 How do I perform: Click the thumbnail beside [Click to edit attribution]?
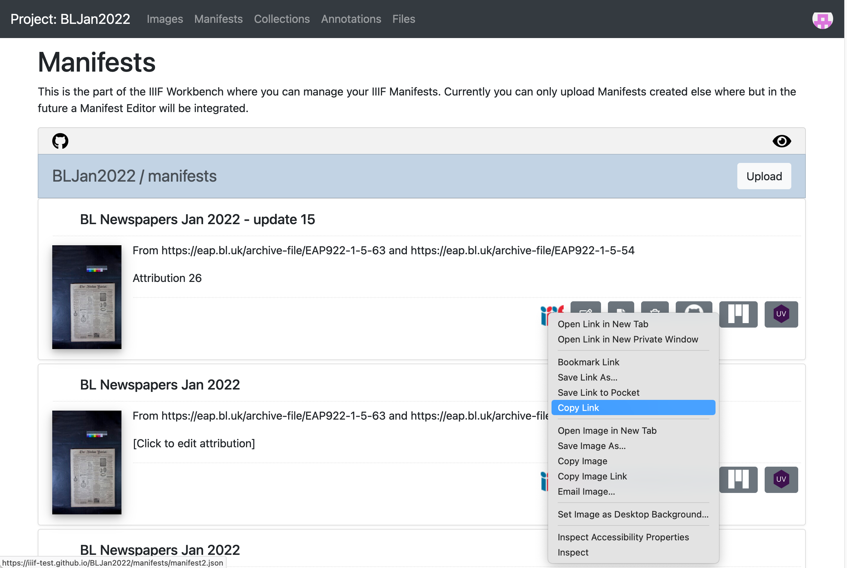(x=86, y=462)
